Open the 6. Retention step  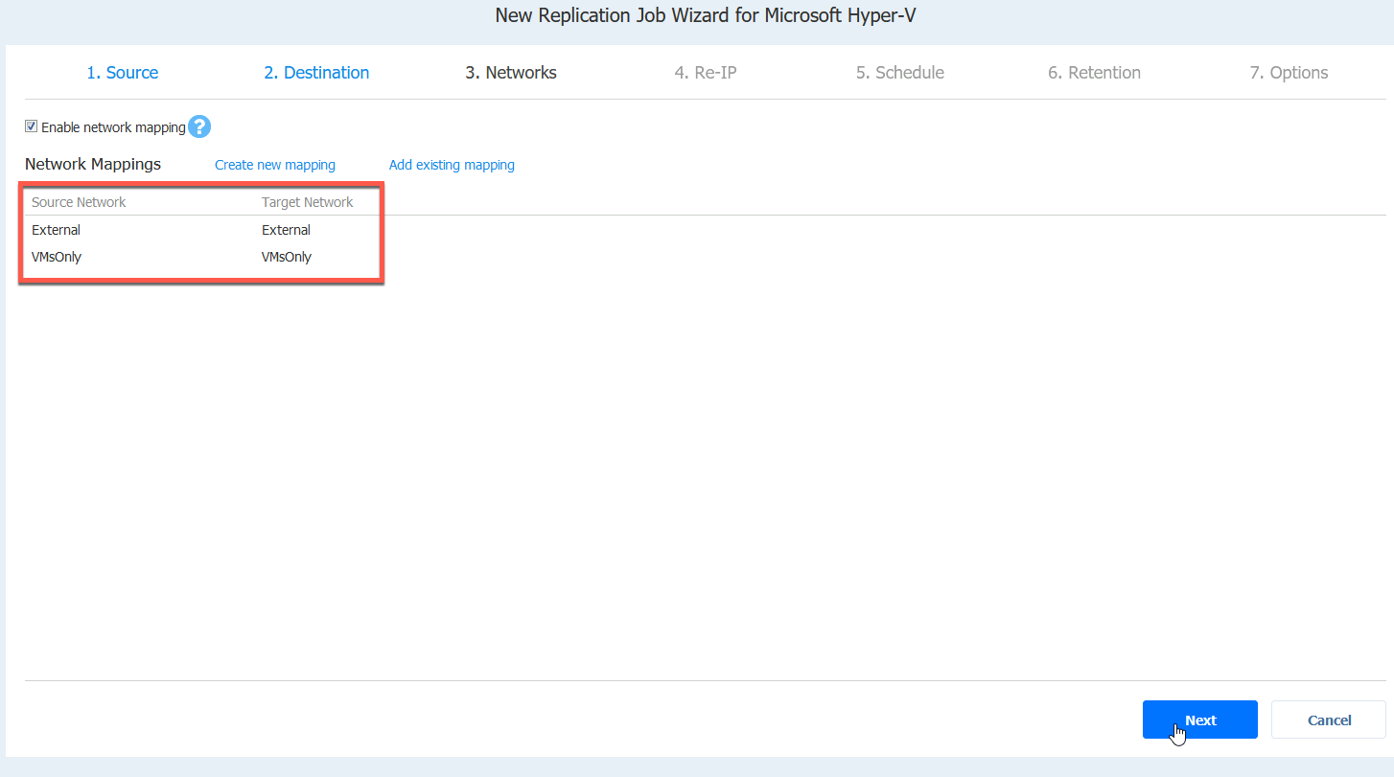click(x=1094, y=73)
